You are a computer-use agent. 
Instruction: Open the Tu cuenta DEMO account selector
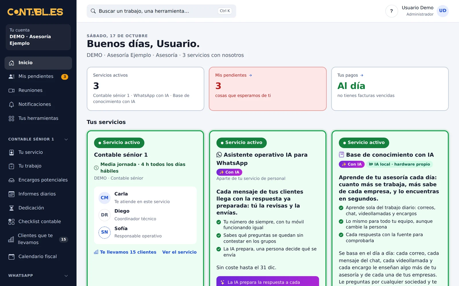pos(38,37)
